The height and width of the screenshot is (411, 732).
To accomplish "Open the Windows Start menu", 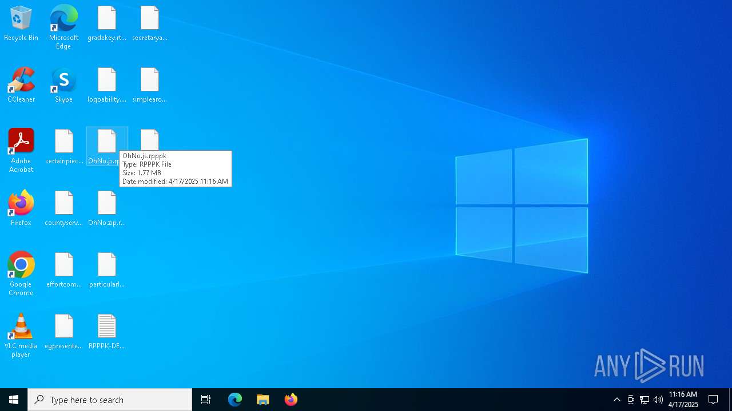I will [x=14, y=400].
